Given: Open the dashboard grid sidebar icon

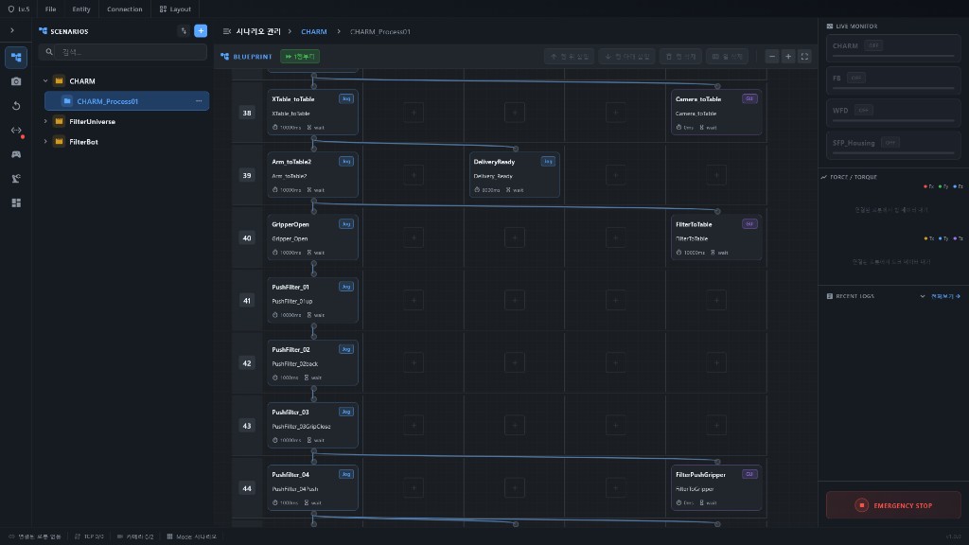Looking at the screenshot, I should click(16, 202).
